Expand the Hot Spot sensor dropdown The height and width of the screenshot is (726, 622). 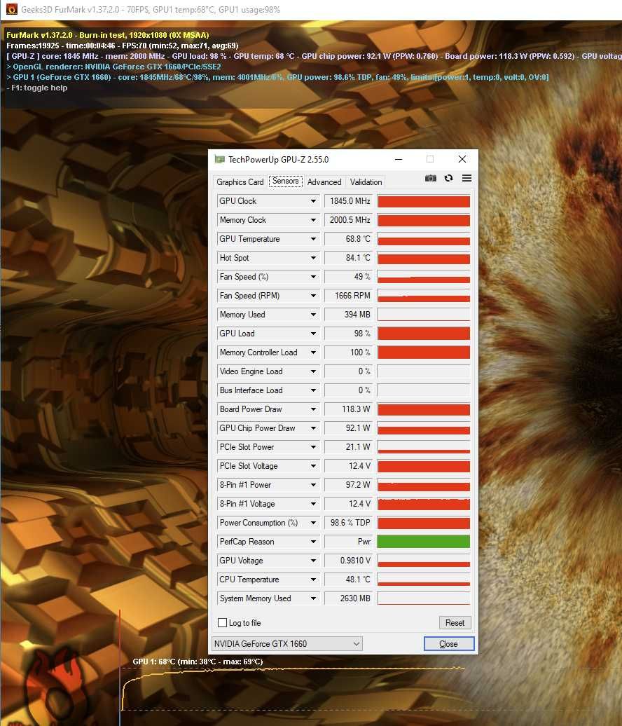[x=313, y=258]
